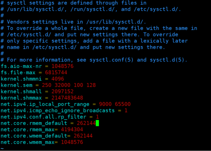Click the fs.file-max parameter name
Screen dimensions: 211x151
(x=18, y=72)
